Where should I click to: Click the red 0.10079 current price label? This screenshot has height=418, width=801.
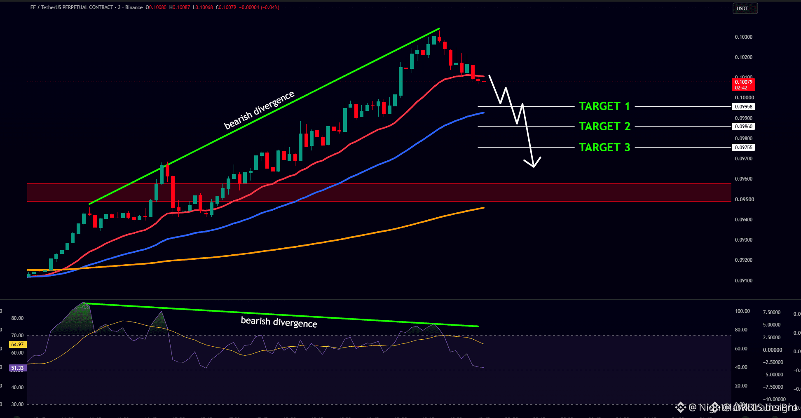point(743,85)
